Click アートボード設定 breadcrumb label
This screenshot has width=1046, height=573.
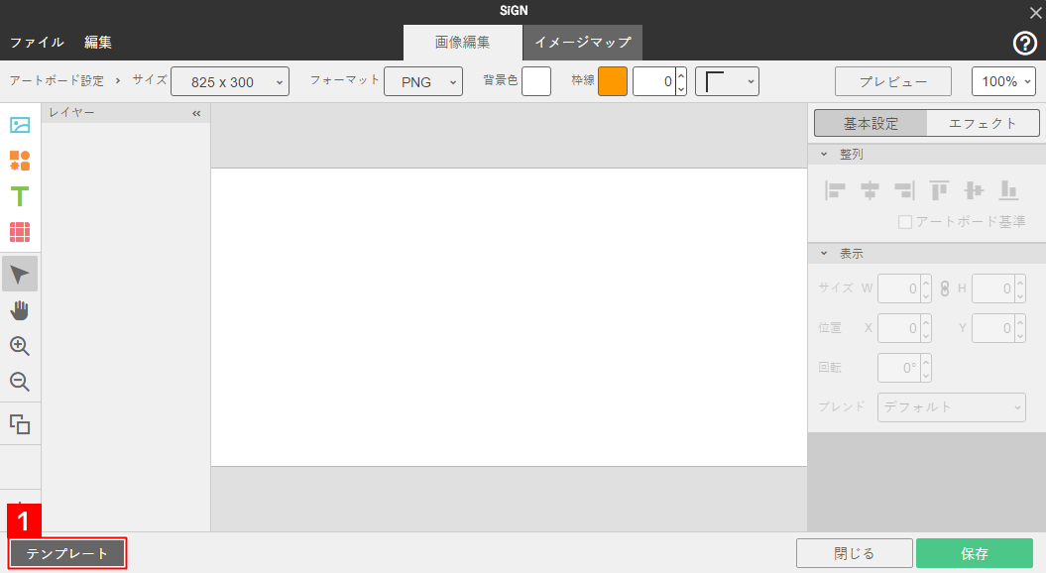coord(57,80)
